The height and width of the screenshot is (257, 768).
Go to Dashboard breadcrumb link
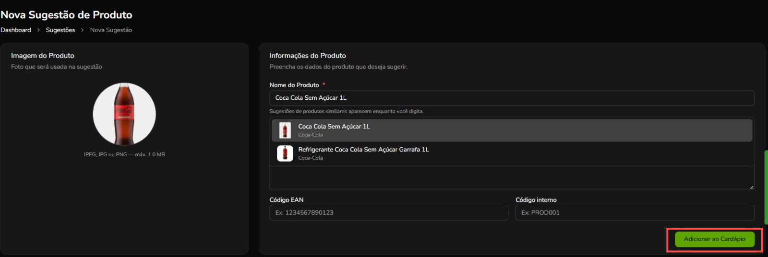click(x=16, y=30)
